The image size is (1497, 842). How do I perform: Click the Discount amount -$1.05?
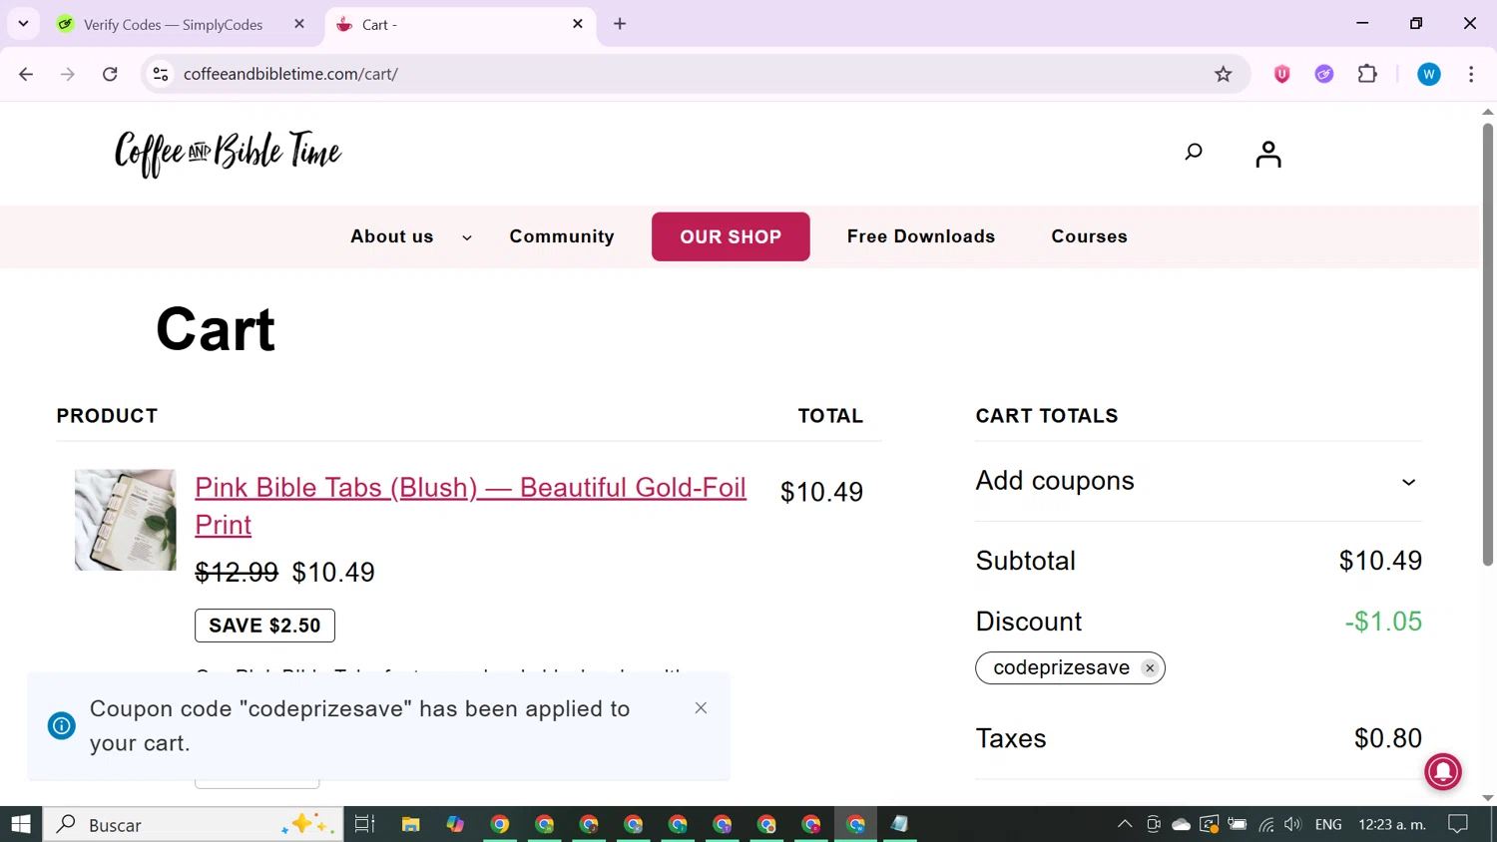(1383, 622)
